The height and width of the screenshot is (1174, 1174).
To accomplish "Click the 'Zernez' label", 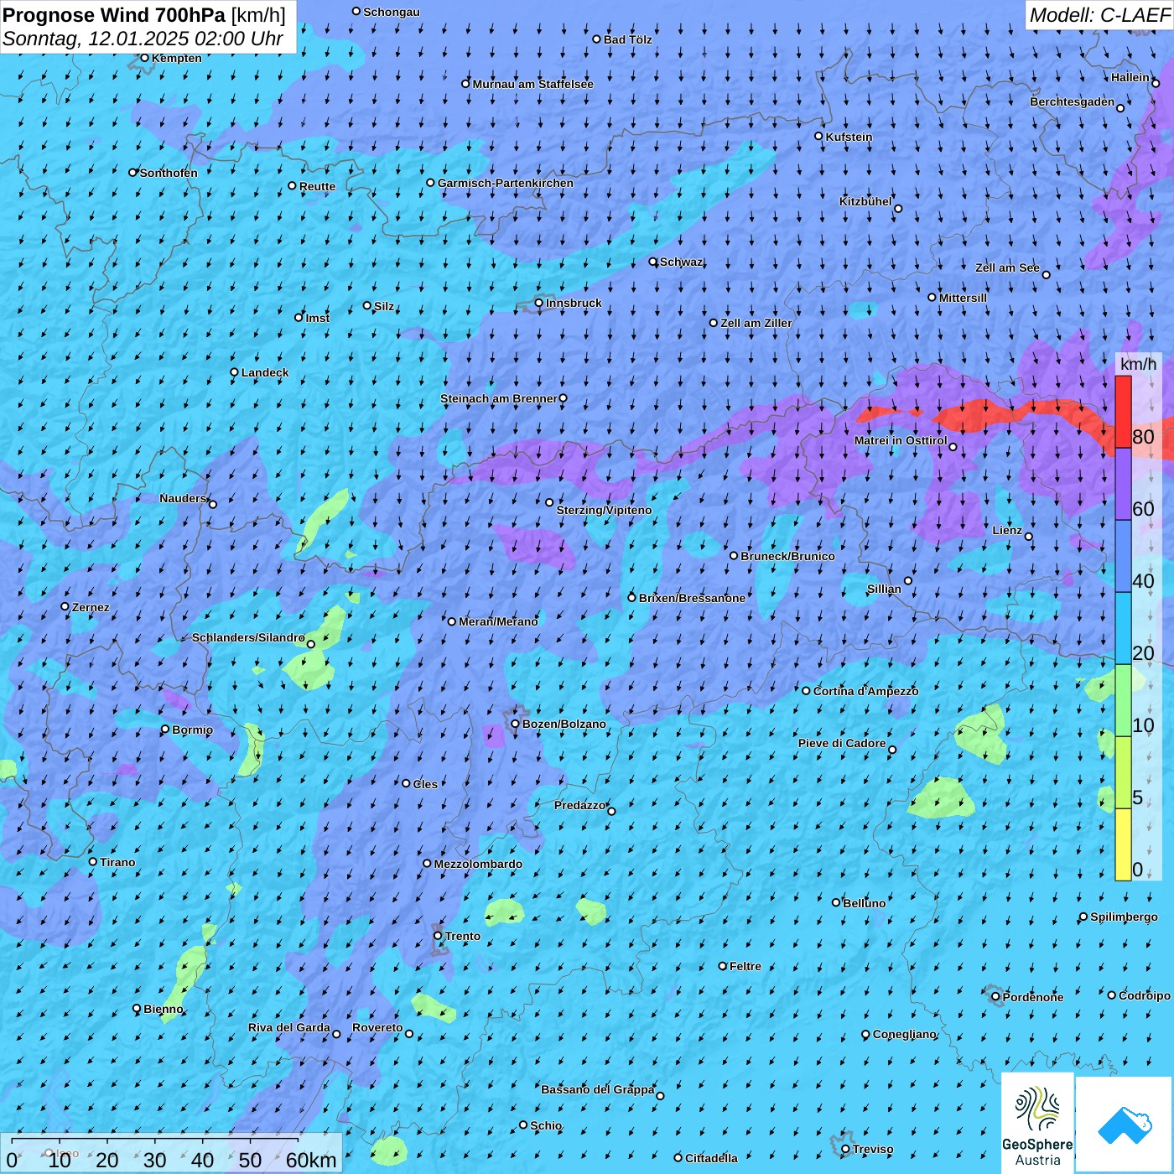I will coord(91,607).
